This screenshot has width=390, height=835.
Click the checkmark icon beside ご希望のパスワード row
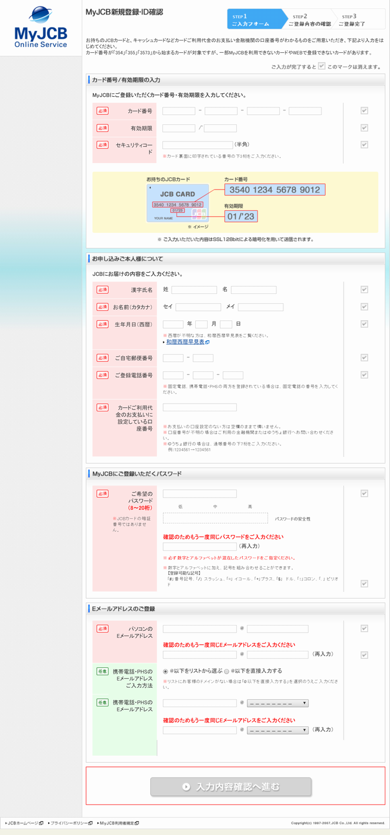click(364, 493)
